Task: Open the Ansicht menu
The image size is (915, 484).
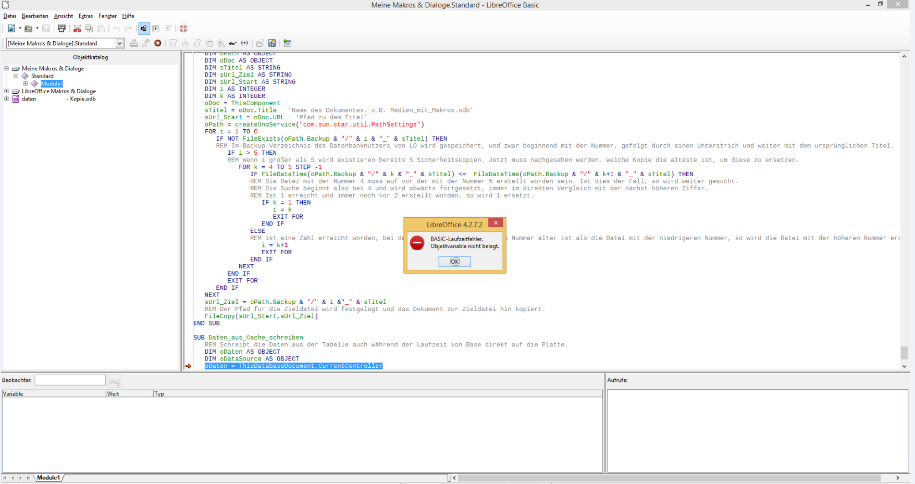Action: pyautogui.click(x=64, y=16)
